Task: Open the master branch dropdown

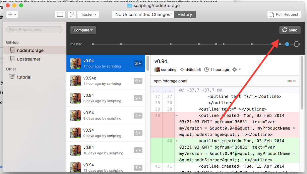Action: [x=88, y=14]
